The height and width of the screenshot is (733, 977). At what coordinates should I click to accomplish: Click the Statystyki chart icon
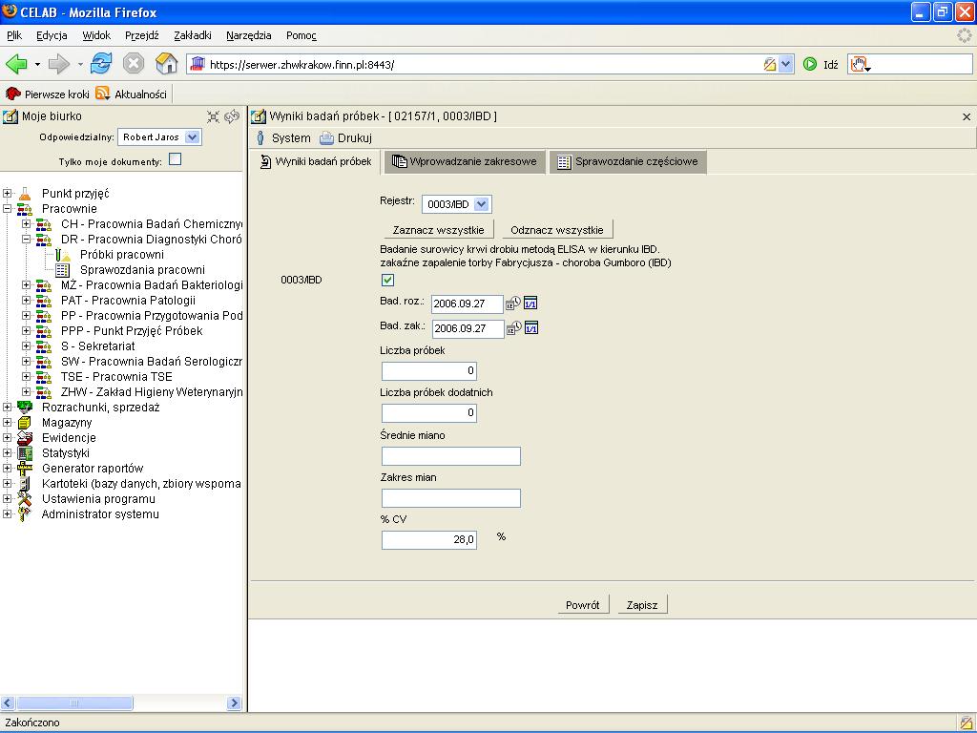coord(24,453)
